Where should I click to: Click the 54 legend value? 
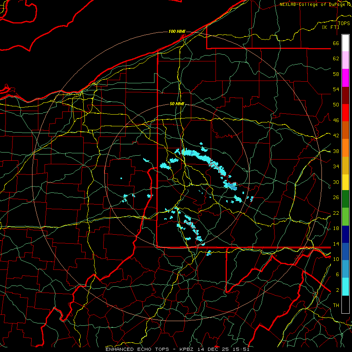coord(336,89)
